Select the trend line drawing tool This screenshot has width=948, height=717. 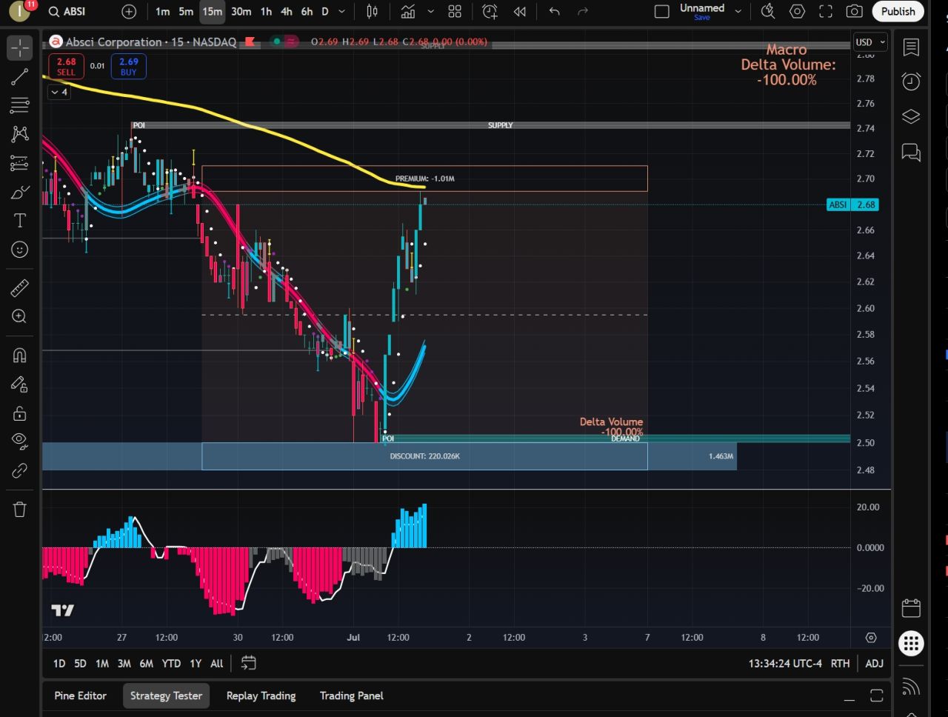[x=20, y=76]
